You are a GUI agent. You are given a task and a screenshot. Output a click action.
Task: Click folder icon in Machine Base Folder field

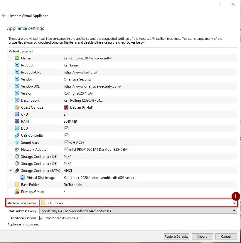pos(43,203)
